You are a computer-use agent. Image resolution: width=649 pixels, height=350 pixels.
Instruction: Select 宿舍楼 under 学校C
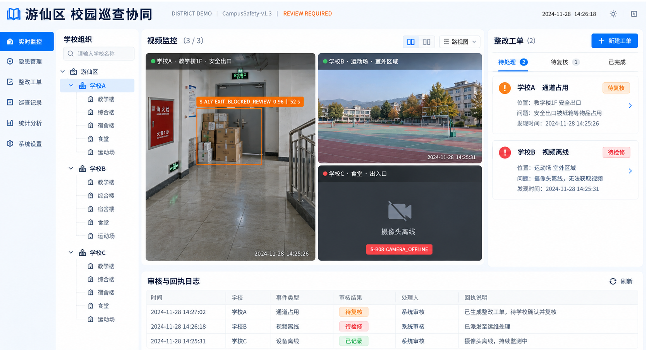click(x=106, y=292)
